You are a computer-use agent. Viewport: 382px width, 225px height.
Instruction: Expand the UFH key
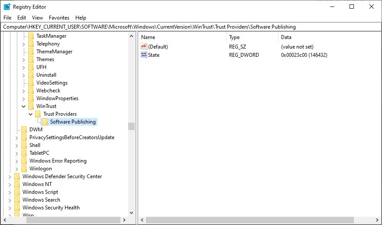[24, 68]
